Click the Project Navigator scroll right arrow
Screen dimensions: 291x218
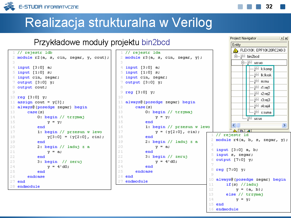pyautogui.click(x=284, y=125)
